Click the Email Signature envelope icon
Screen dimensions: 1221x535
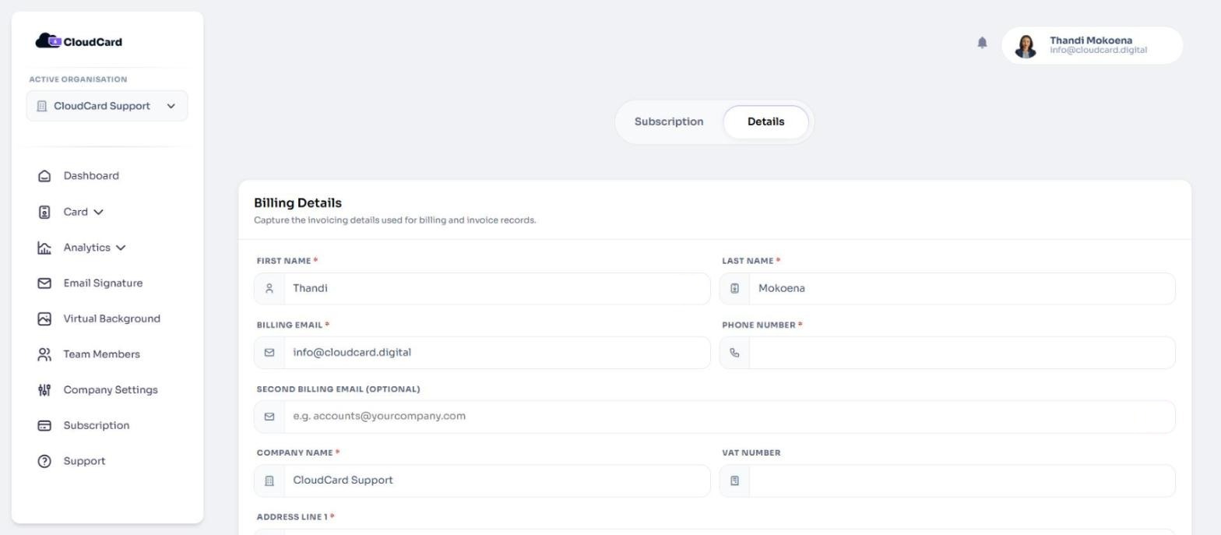[44, 283]
